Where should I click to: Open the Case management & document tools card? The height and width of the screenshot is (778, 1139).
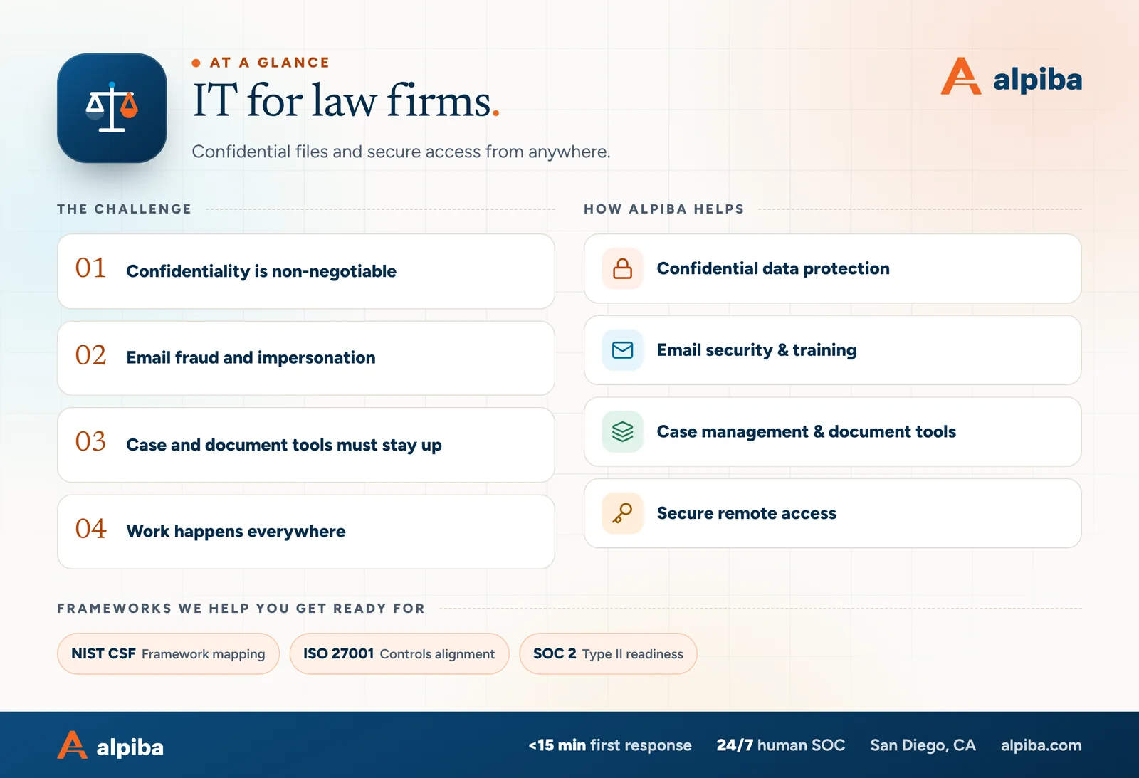pos(833,431)
